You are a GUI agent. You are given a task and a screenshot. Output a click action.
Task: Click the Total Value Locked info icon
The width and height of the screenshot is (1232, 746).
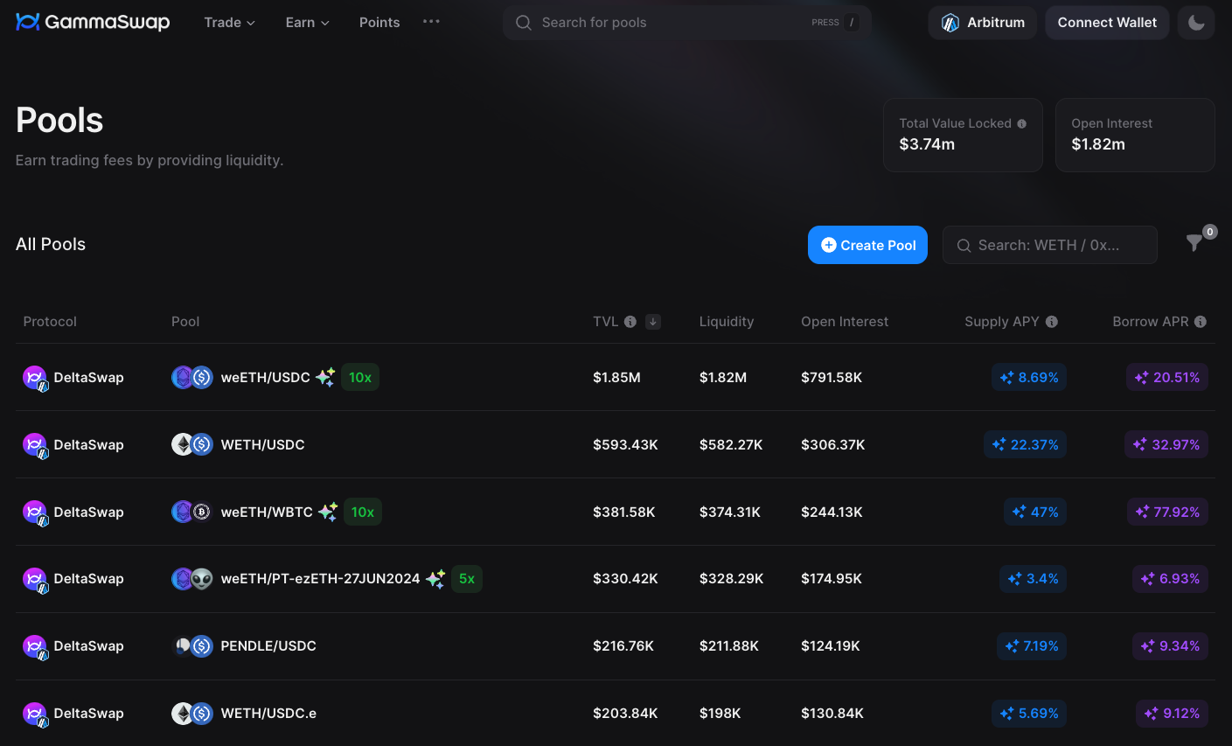[x=1021, y=124]
